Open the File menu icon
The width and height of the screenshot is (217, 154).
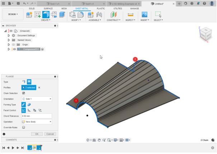point(10,4)
